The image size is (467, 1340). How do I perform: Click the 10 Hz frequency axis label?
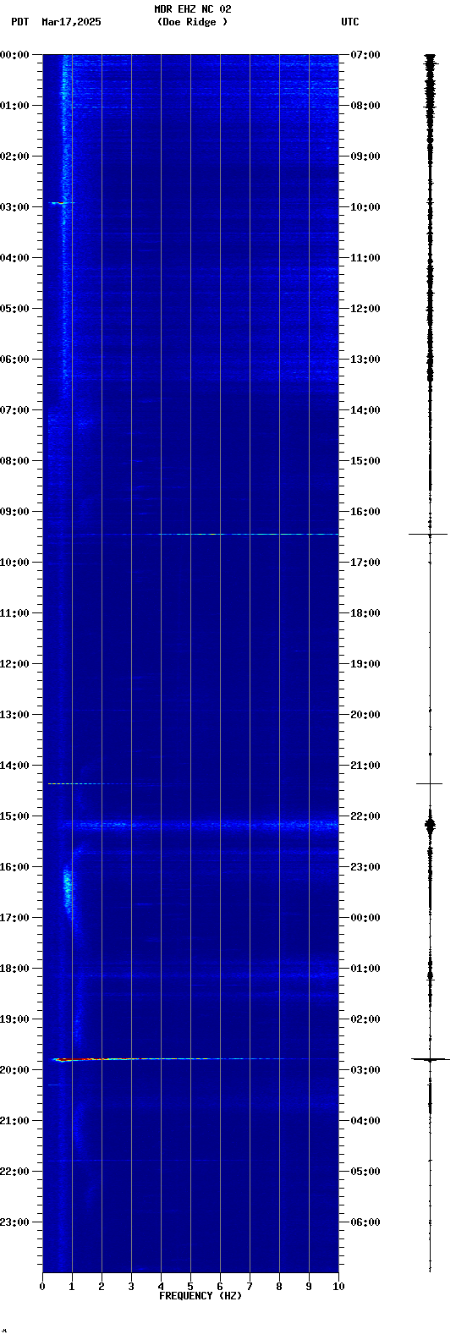[x=338, y=1287]
